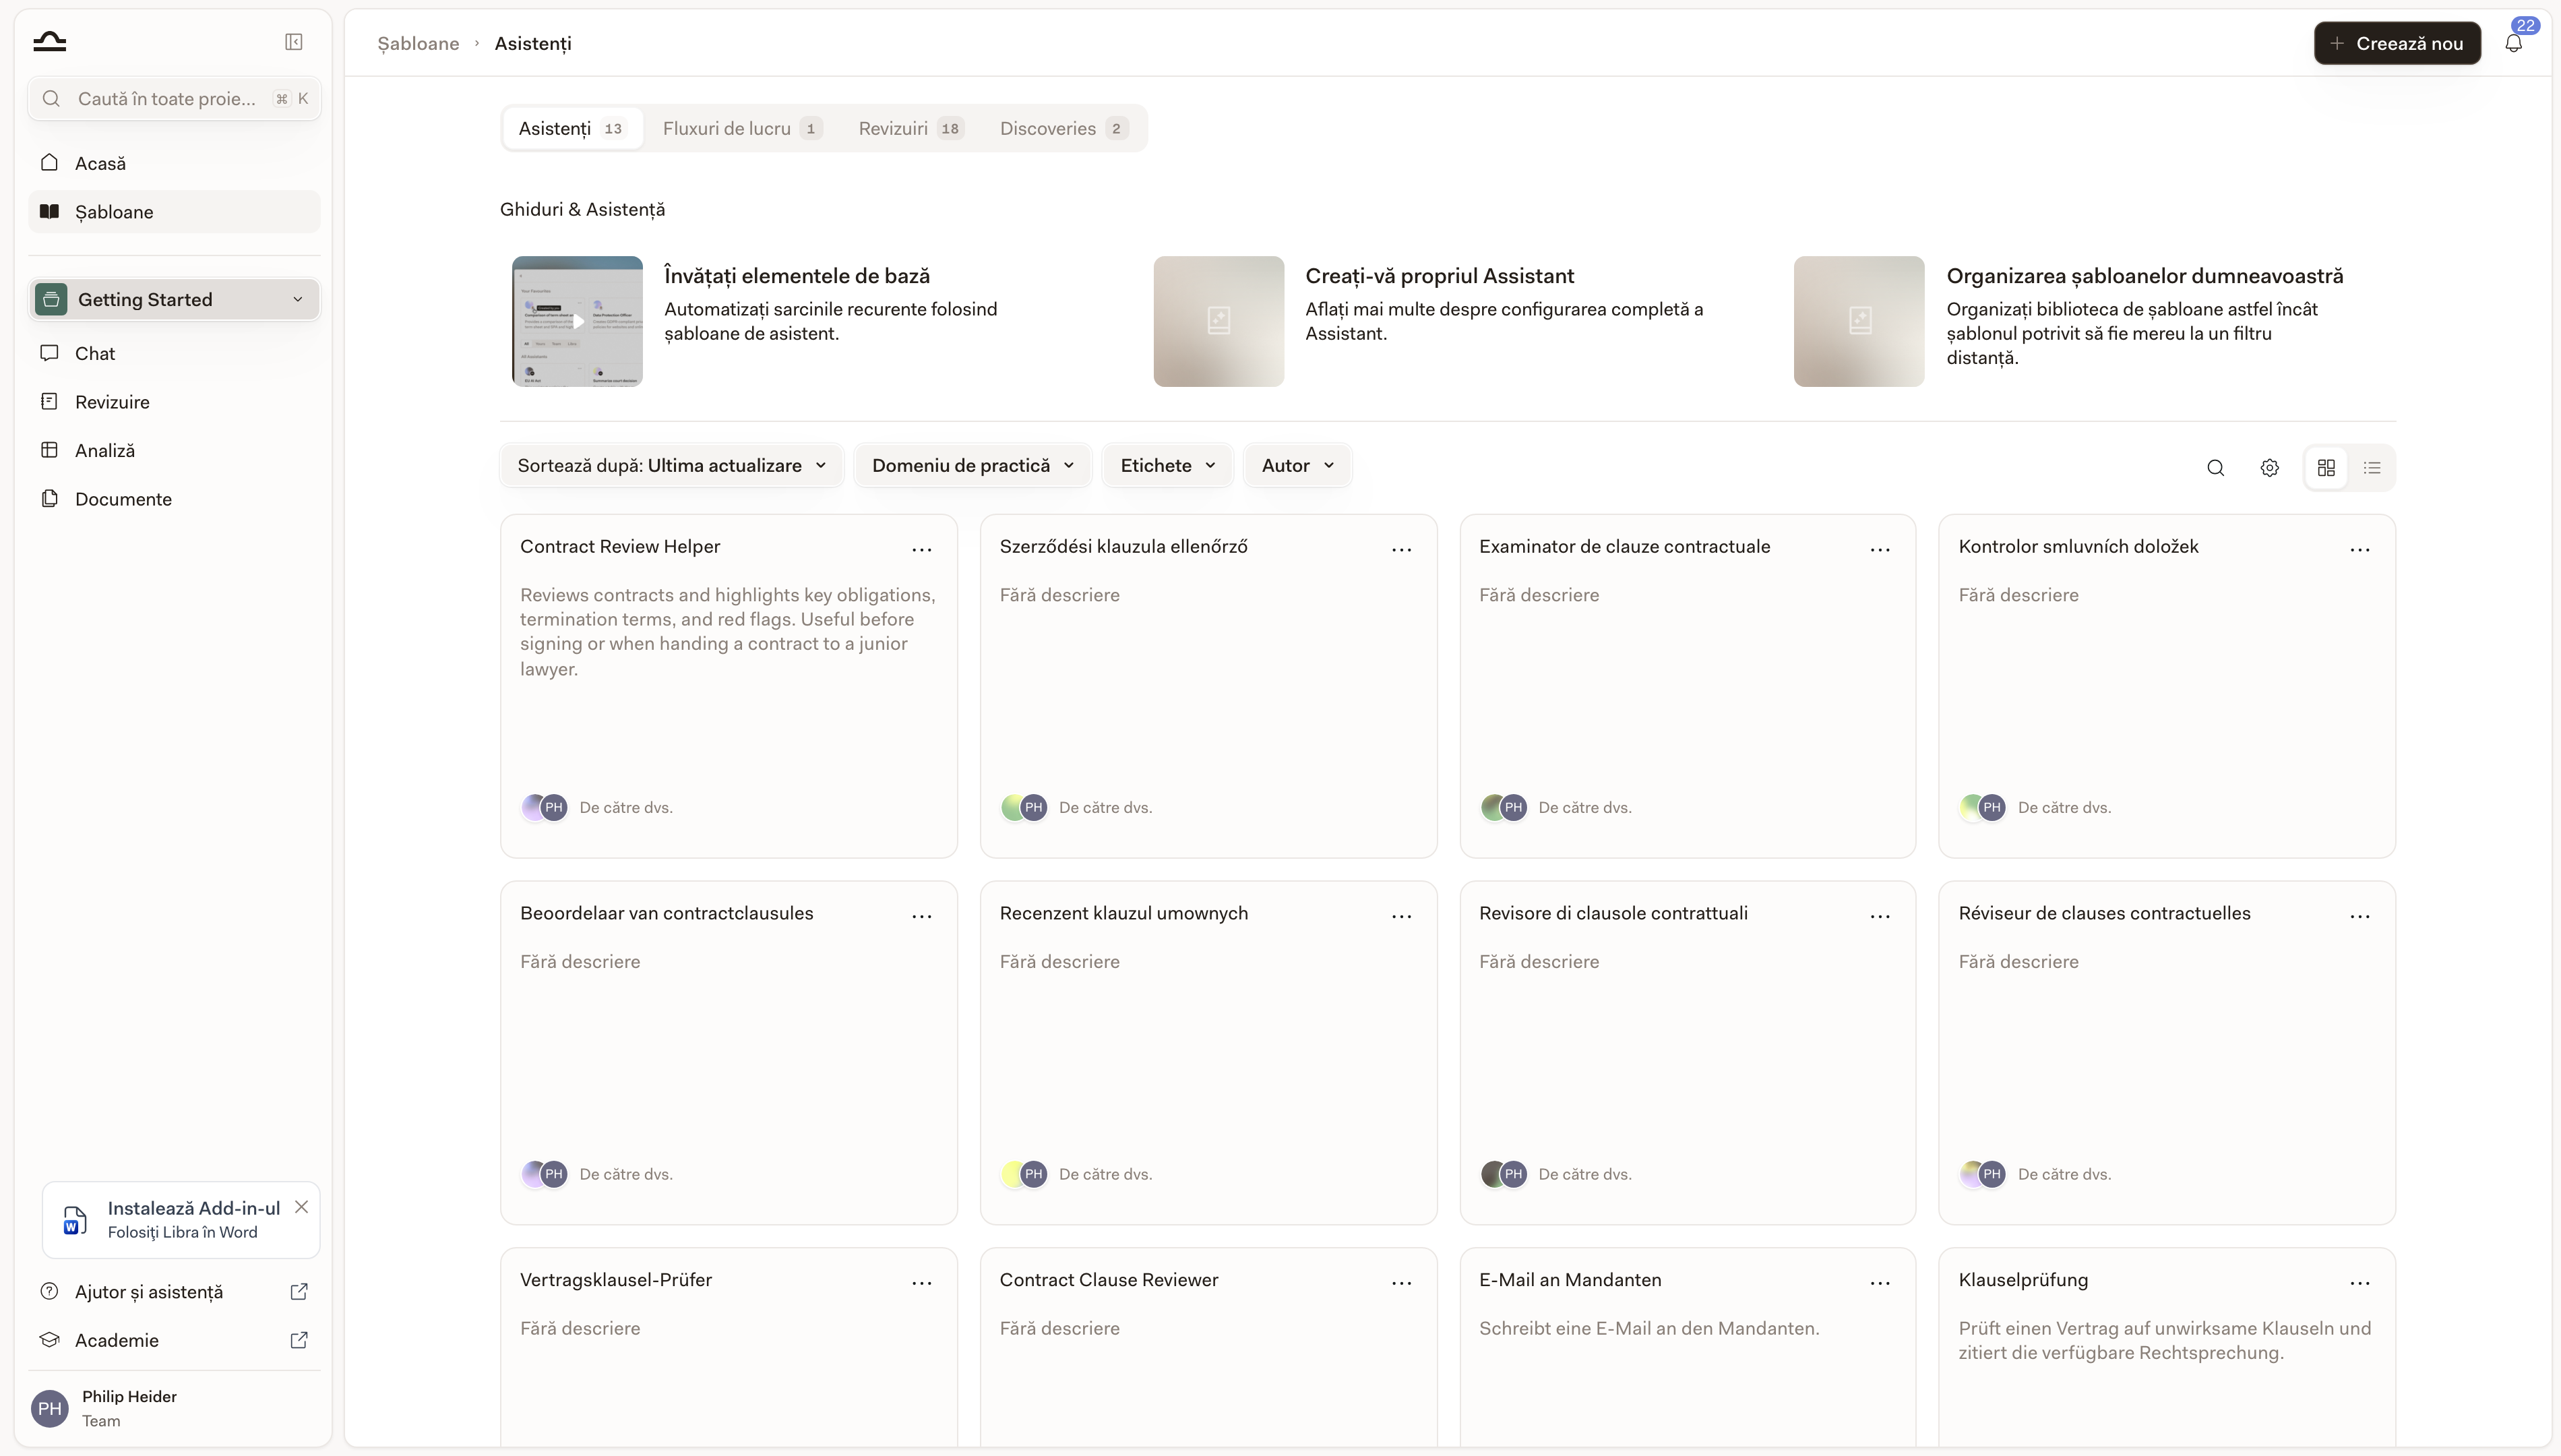Switch to Fluxuri de lucru tab
This screenshot has width=2561, height=1456.
(742, 129)
